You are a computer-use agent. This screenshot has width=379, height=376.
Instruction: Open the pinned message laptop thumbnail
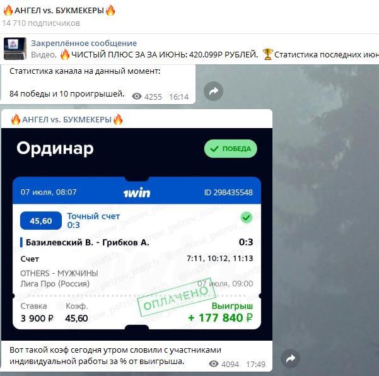click(15, 49)
